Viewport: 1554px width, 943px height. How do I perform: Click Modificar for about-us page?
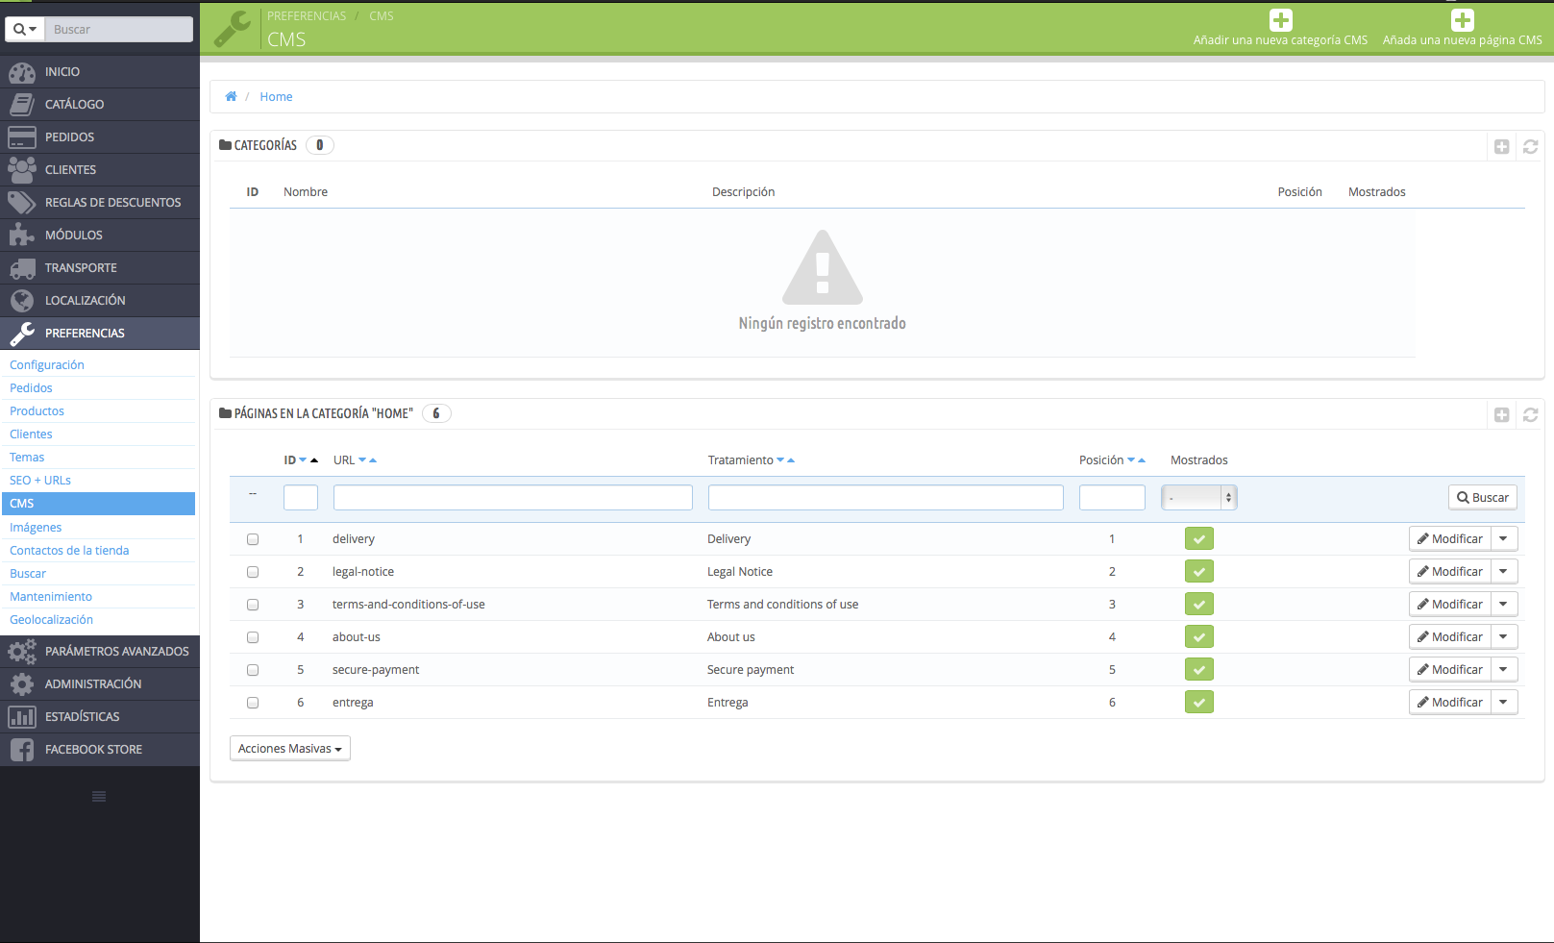pyautogui.click(x=1450, y=637)
